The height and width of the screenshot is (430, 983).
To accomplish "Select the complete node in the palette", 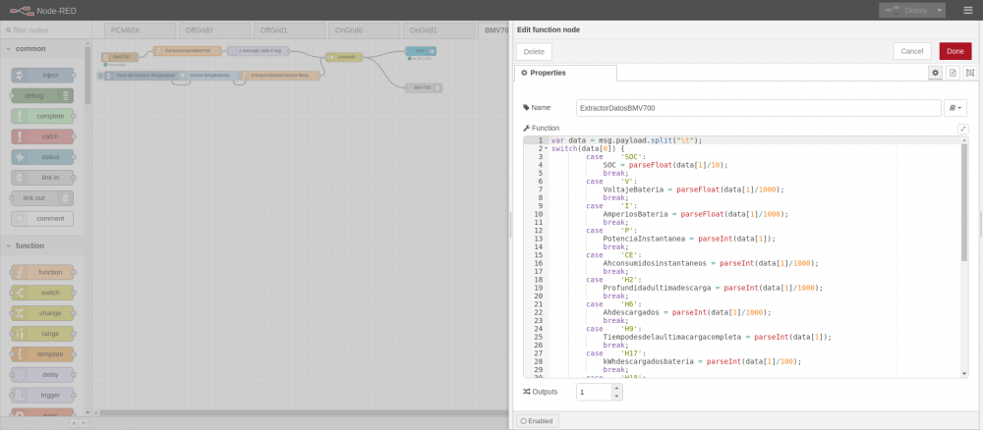I will pos(42,116).
